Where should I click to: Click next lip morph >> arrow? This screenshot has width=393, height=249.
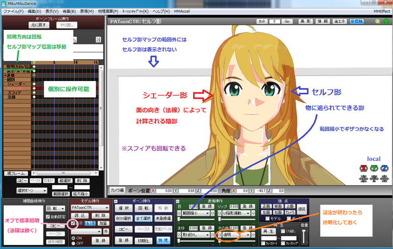pyautogui.click(x=253, y=213)
